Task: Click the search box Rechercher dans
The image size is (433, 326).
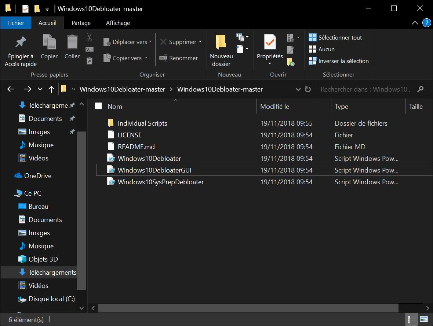Action: click(x=372, y=89)
